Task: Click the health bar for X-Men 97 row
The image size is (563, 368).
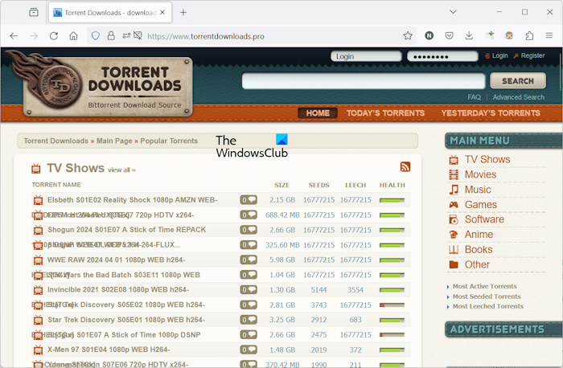Action: (x=392, y=350)
